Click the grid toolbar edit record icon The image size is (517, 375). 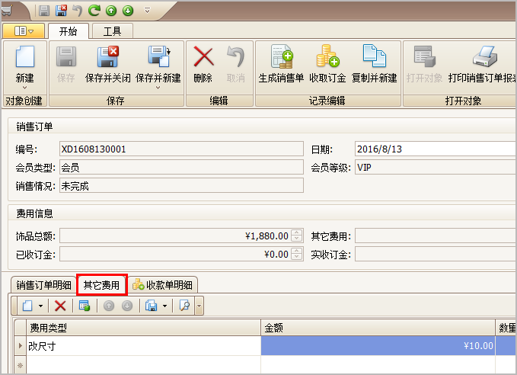pyautogui.click(x=85, y=306)
